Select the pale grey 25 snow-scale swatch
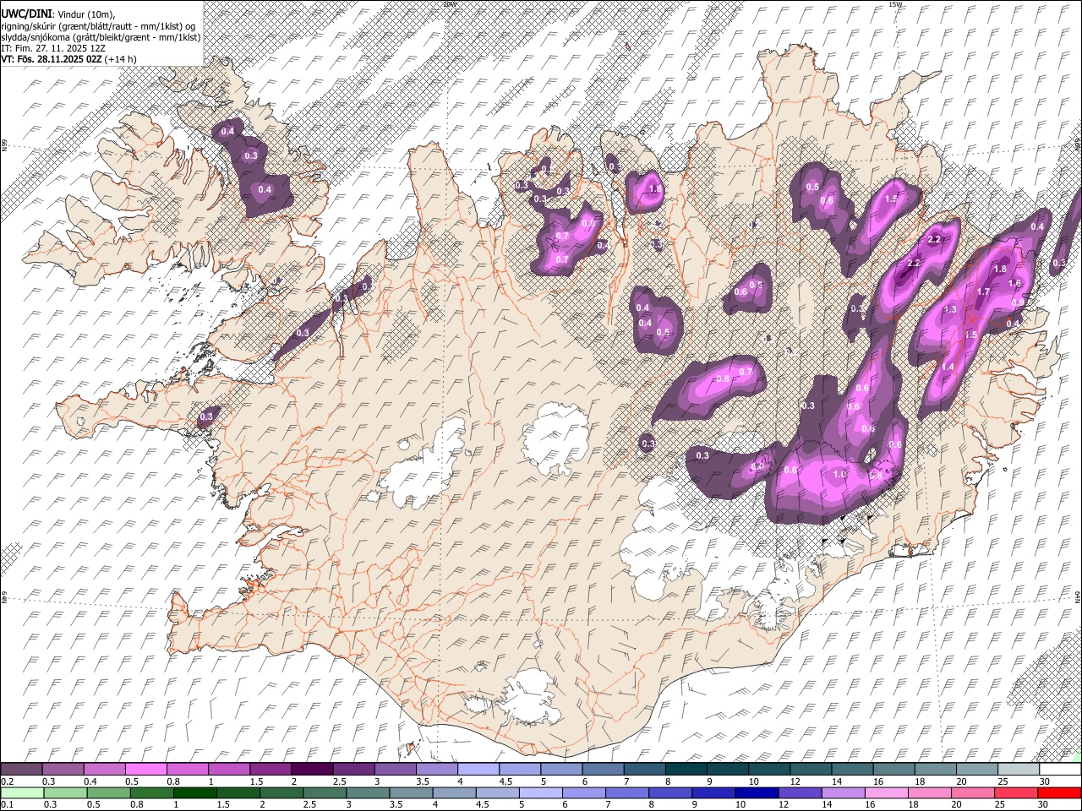 coord(1019,770)
